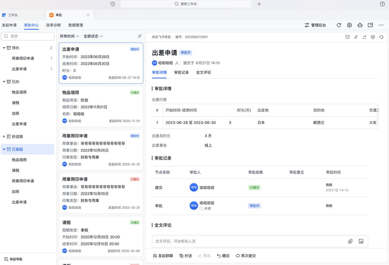Screen dimensions: 389x265
Task: Click the list sort order icon
Action: point(140,36)
